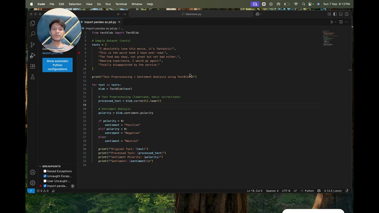Open the Window menu
This screenshot has width=379, height=213.
point(137,4)
